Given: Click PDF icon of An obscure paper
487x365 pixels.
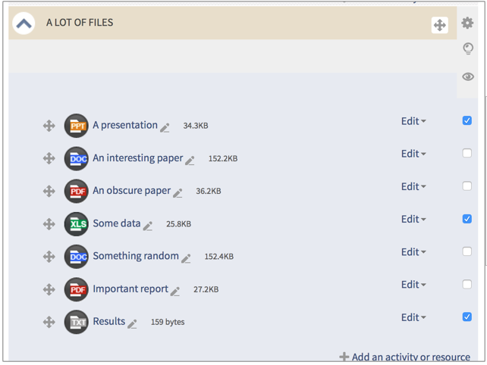Looking at the screenshot, I should 77,191.
